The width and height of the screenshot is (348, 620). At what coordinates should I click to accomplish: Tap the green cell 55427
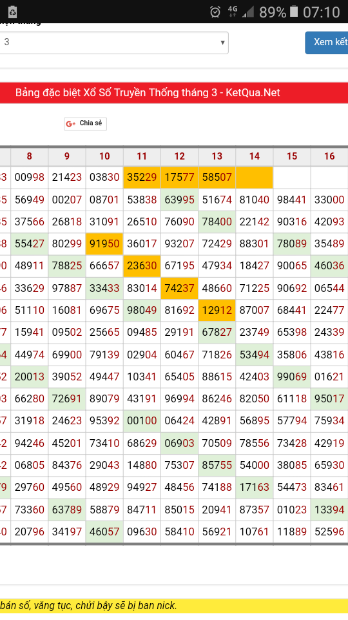29,243
